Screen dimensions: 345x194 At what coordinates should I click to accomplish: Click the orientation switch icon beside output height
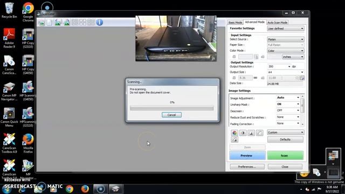point(302,78)
